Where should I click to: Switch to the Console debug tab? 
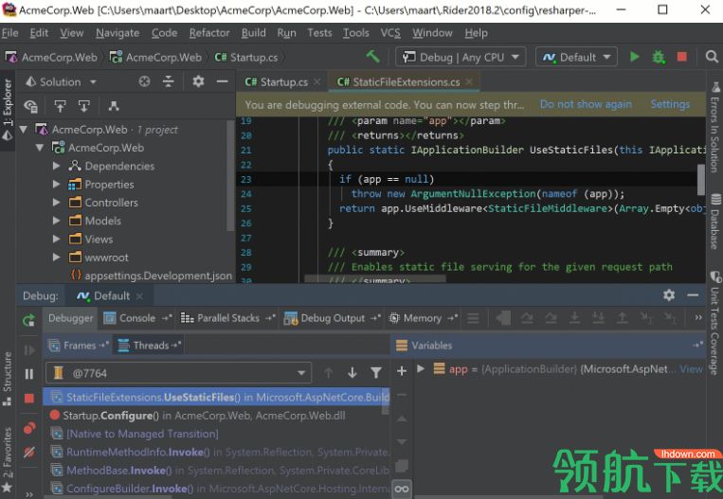[137, 318]
